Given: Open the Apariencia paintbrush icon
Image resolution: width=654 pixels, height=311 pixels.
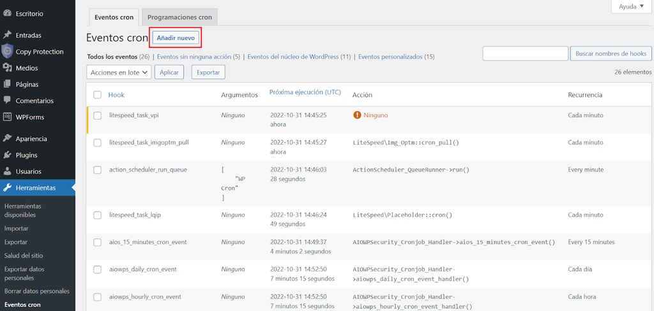Looking at the screenshot, I should point(7,138).
